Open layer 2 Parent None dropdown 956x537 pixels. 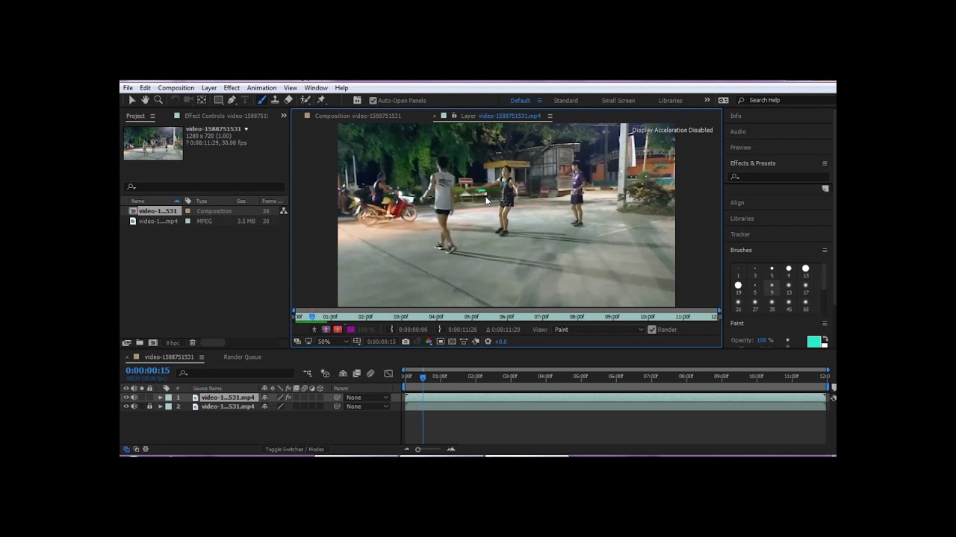tap(367, 406)
